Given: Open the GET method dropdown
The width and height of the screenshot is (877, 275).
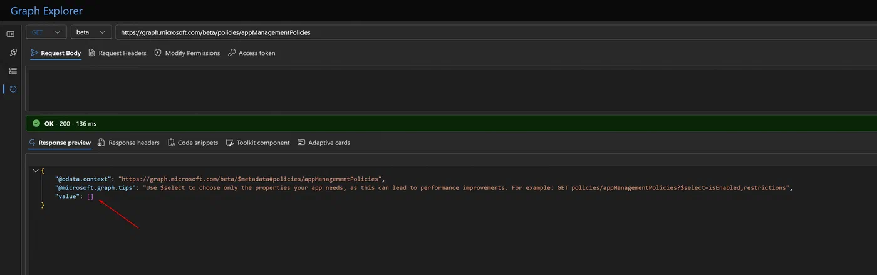Looking at the screenshot, I should pos(46,32).
